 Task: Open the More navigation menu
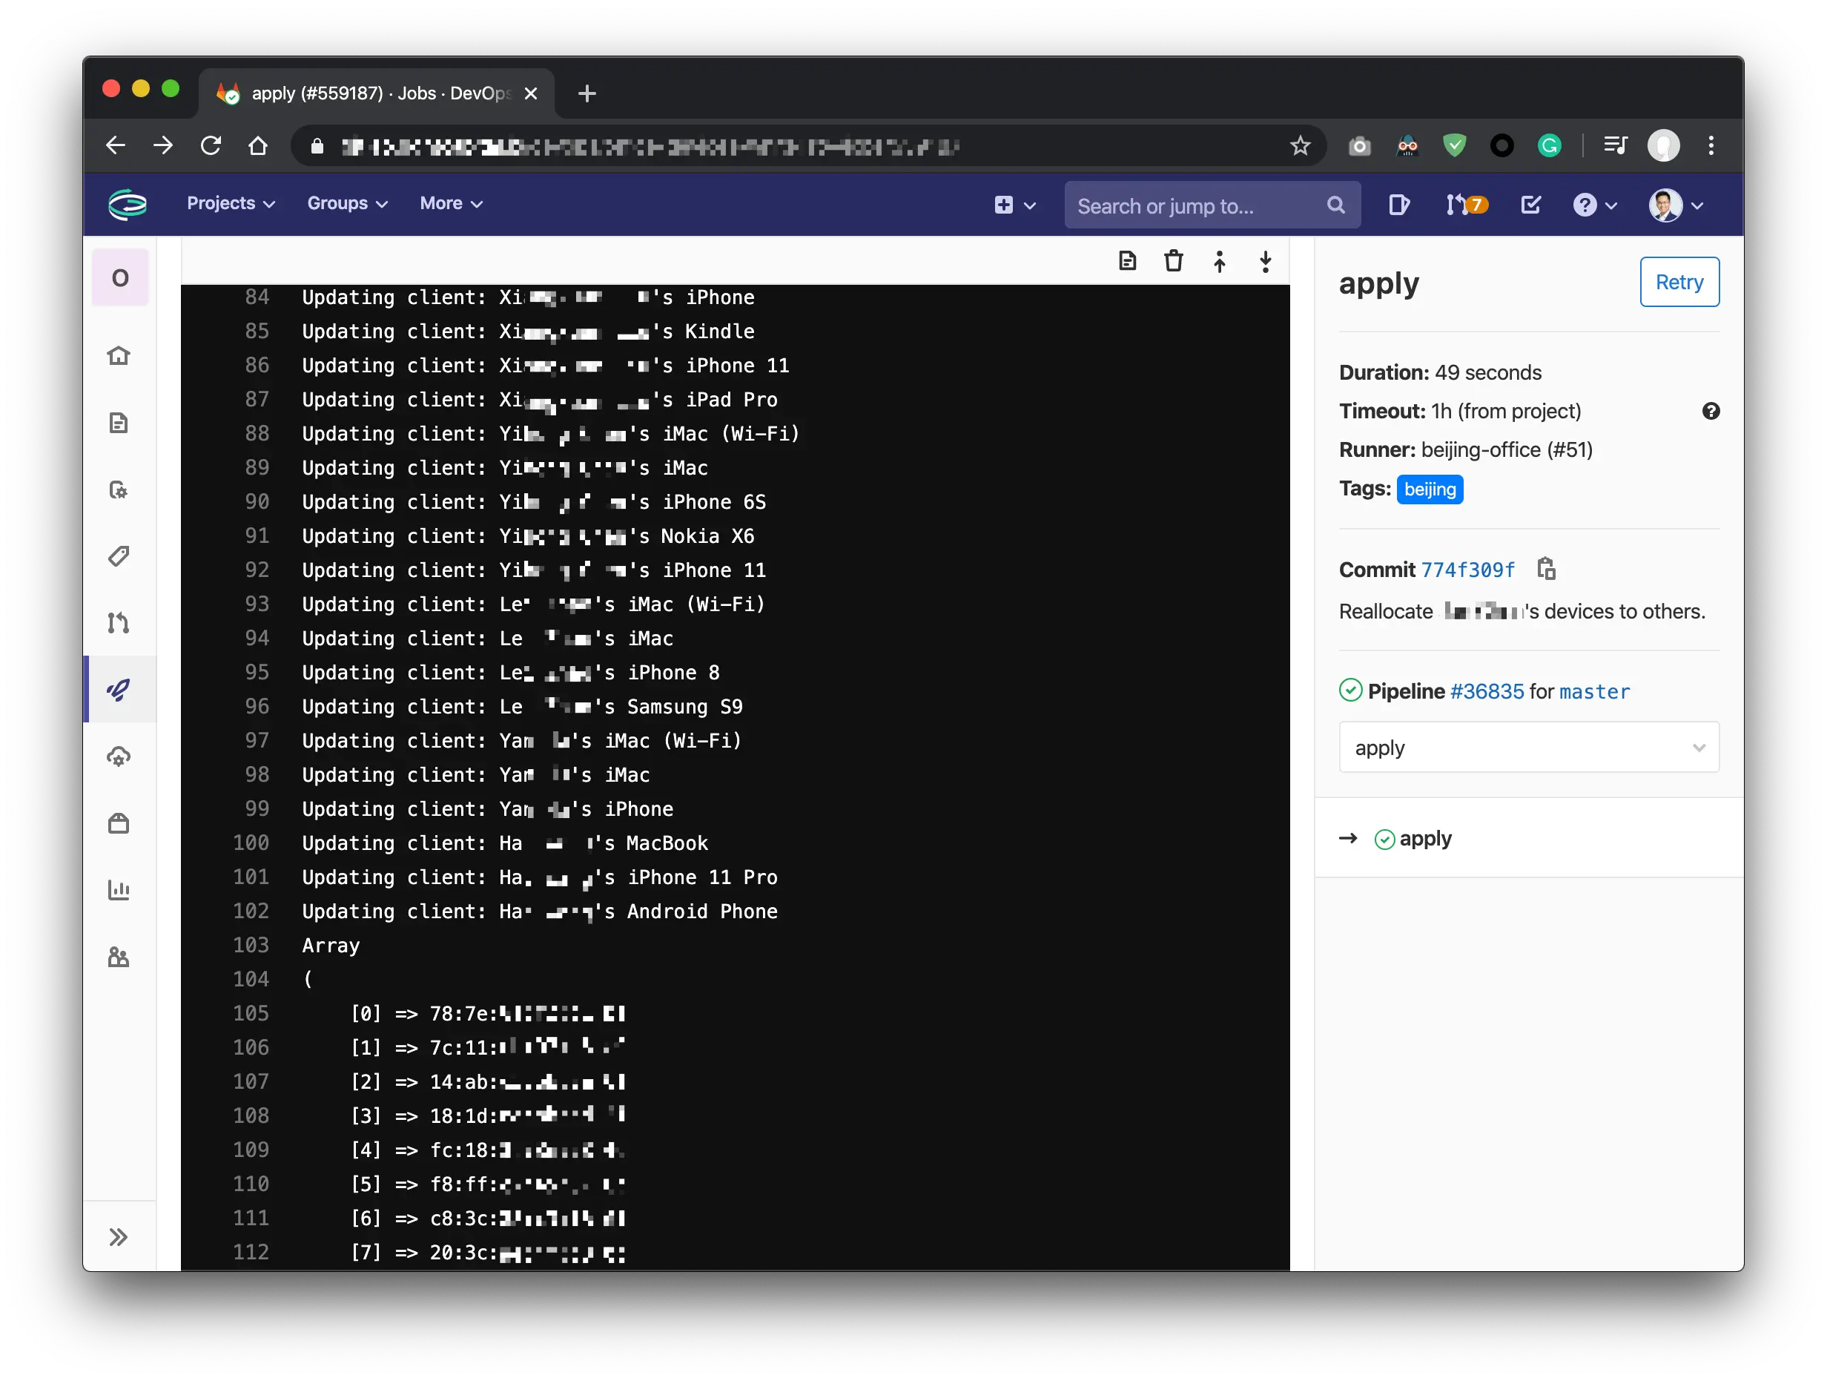tap(451, 203)
